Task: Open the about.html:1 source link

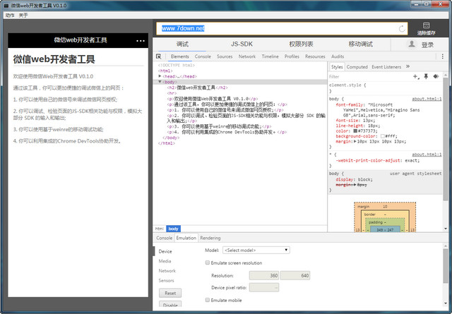Action: 427,99
